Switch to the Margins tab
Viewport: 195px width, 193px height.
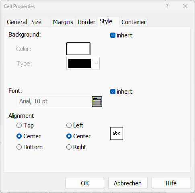click(63, 22)
